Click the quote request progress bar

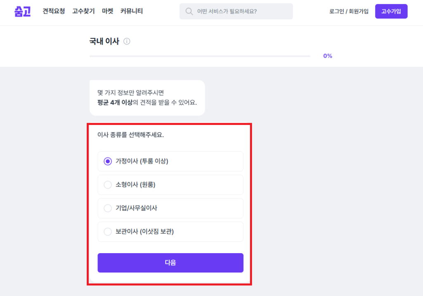pyautogui.click(x=200, y=56)
